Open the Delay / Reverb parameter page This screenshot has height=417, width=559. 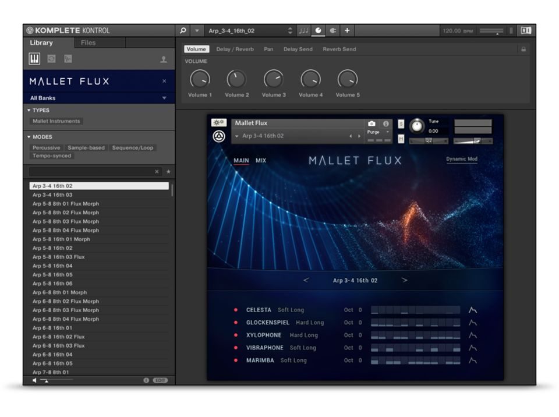tap(235, 50)
